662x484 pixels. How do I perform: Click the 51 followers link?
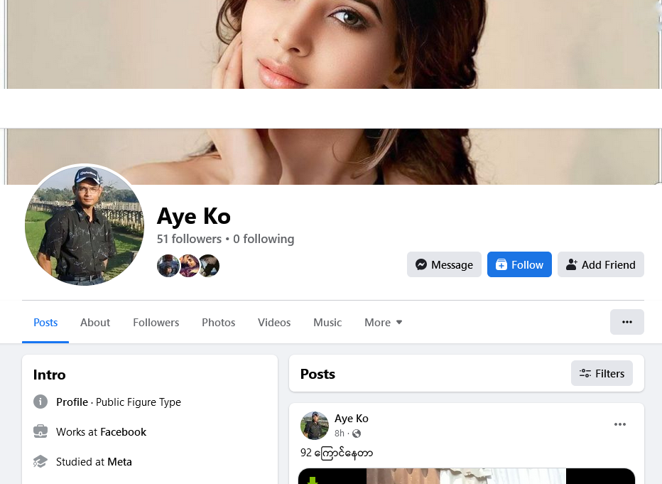click(189, 239)
